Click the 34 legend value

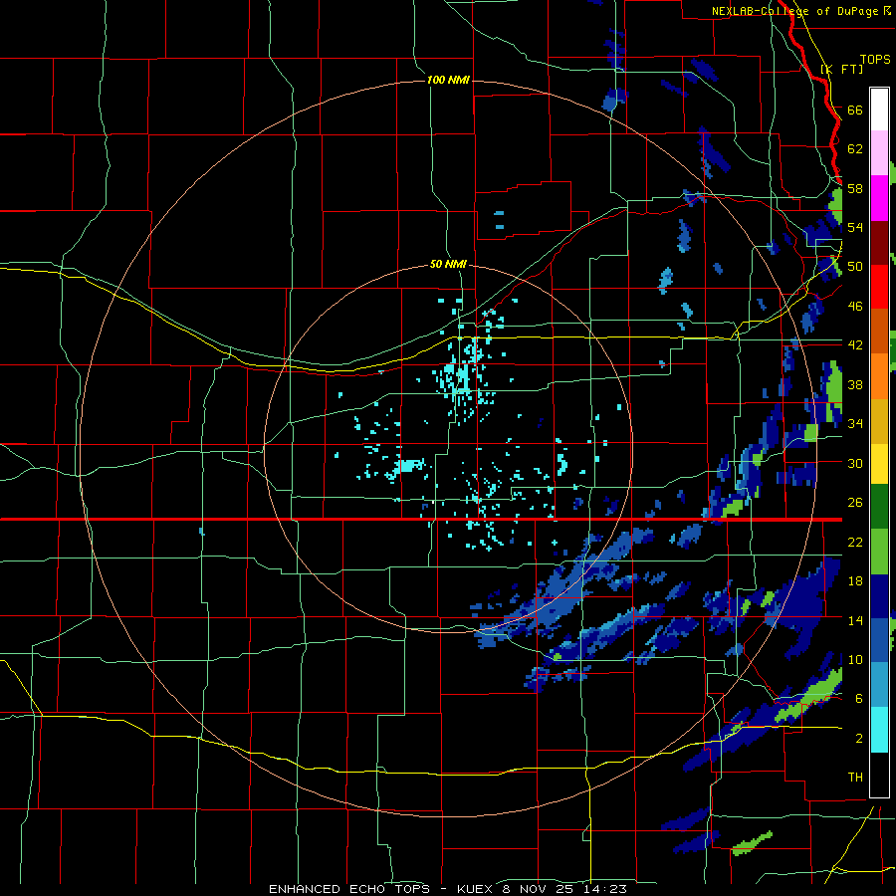click(855, 423)
